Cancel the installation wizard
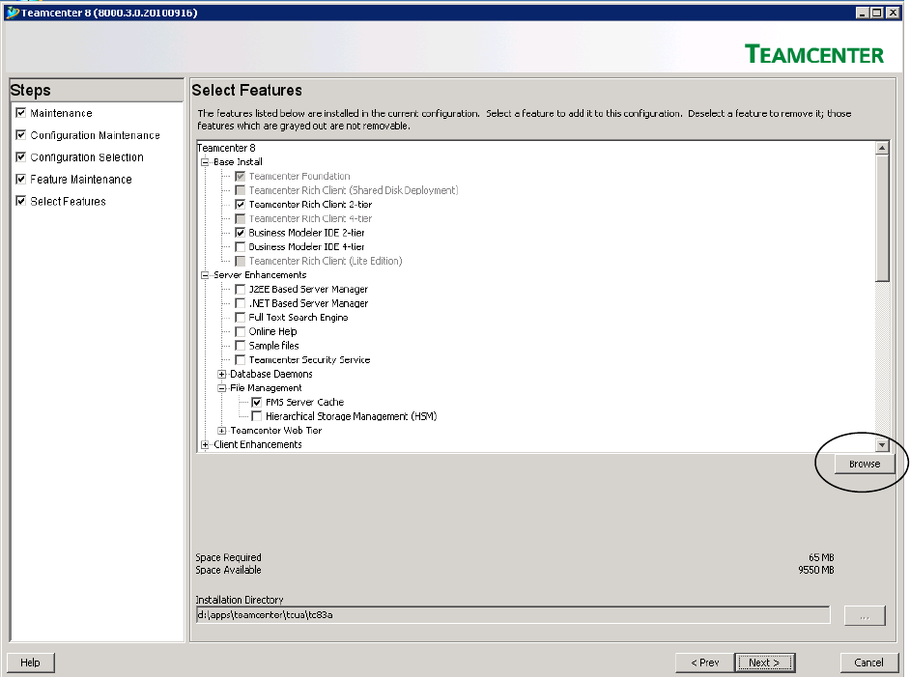 (x=868, y=663)
